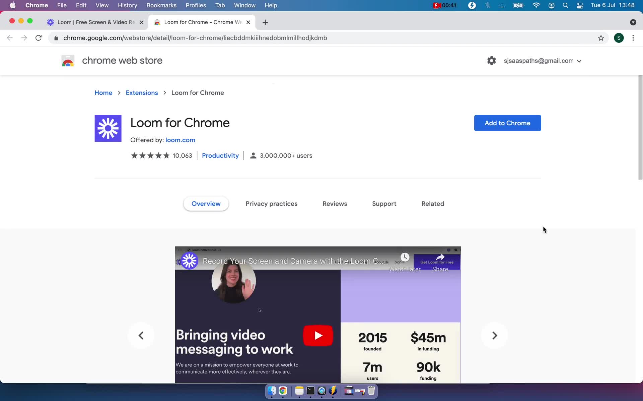Open the Window menu
The width and height of the screenshot is (643, 401).
pos(244,5)
